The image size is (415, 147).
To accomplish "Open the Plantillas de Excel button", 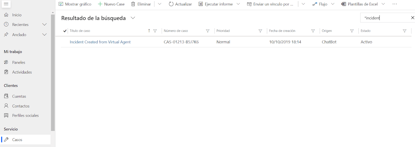I will point(360,4).
